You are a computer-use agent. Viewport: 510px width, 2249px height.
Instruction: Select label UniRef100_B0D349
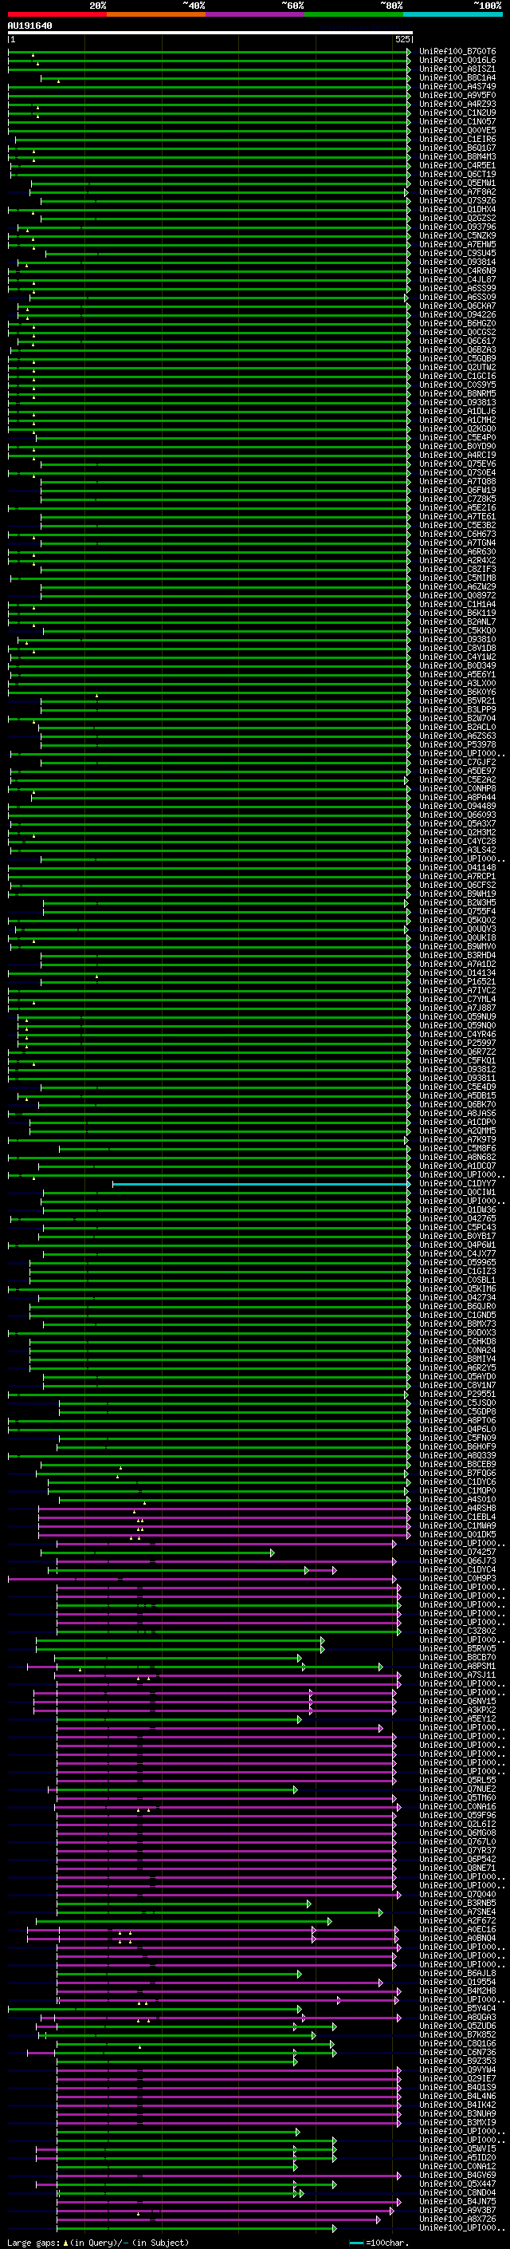pos(457,666)
